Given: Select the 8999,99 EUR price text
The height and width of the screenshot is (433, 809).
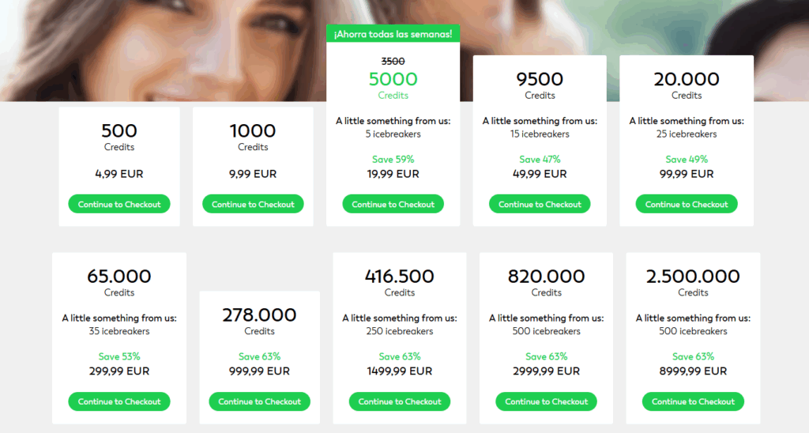Looking at the screenshot, I should pyautogui.click(x=693, y=371).
